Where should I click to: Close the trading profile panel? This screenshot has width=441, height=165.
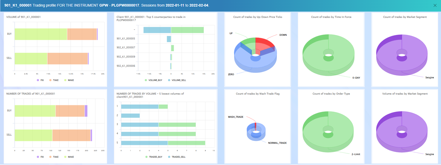point(435,5)
